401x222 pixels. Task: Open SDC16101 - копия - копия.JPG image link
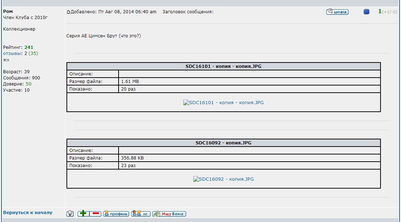click(x=223, y=103)
